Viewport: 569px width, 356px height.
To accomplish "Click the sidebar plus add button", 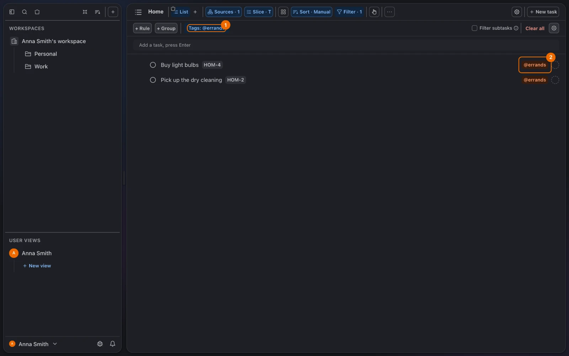I will point(113,12).
